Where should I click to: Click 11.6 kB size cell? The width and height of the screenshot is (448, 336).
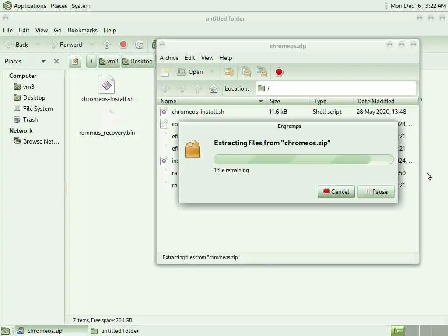[278, 112]
